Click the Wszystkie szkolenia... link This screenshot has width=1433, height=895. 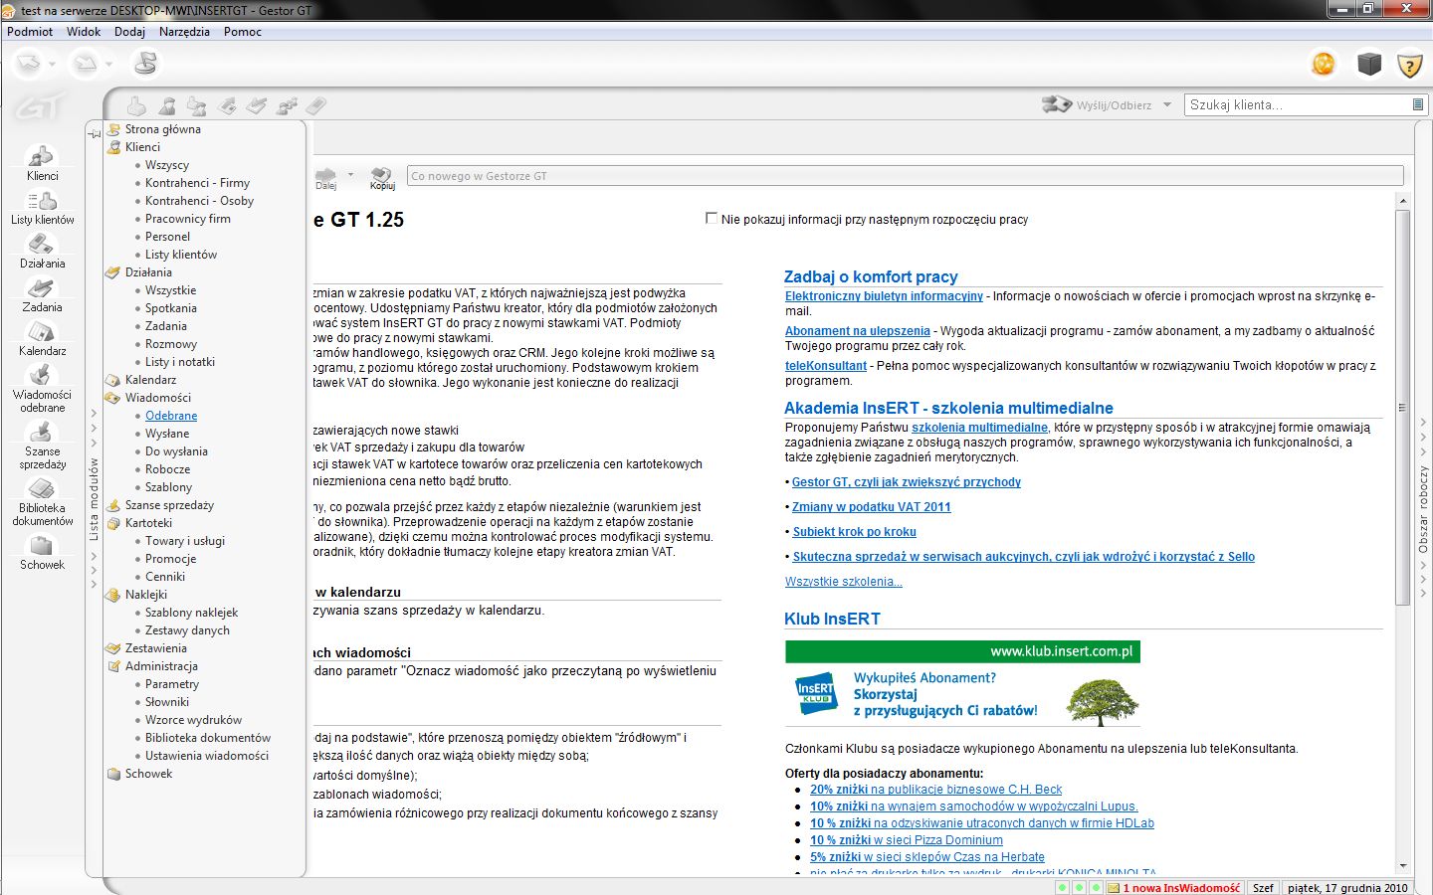[x=844, y=582]
